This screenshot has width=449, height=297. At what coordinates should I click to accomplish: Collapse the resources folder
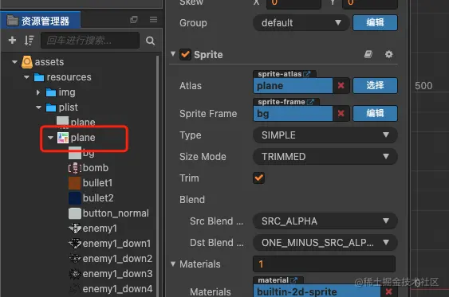[26, 77]
